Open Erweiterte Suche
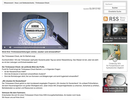 tap(115, 11)
